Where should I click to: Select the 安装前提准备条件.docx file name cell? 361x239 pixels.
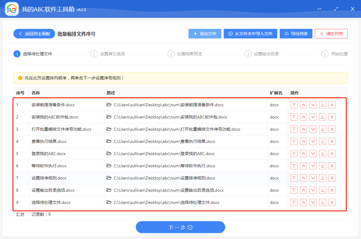(53, 105)
